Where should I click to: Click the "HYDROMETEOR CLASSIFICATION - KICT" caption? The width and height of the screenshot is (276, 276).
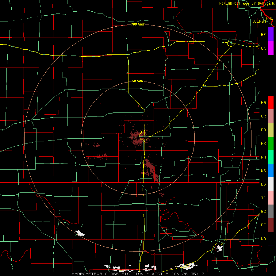tap(118, 274)
